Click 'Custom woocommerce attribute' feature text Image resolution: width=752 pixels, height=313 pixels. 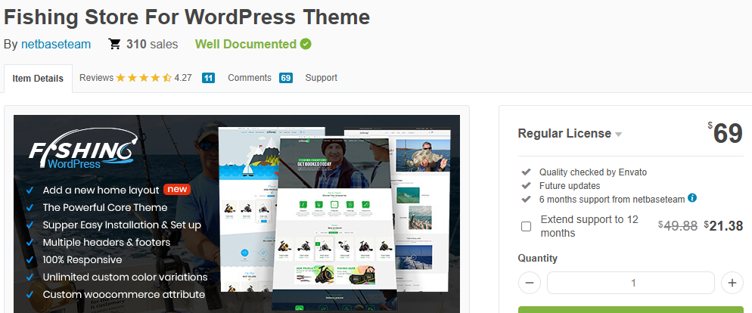[x=124, y=295]
